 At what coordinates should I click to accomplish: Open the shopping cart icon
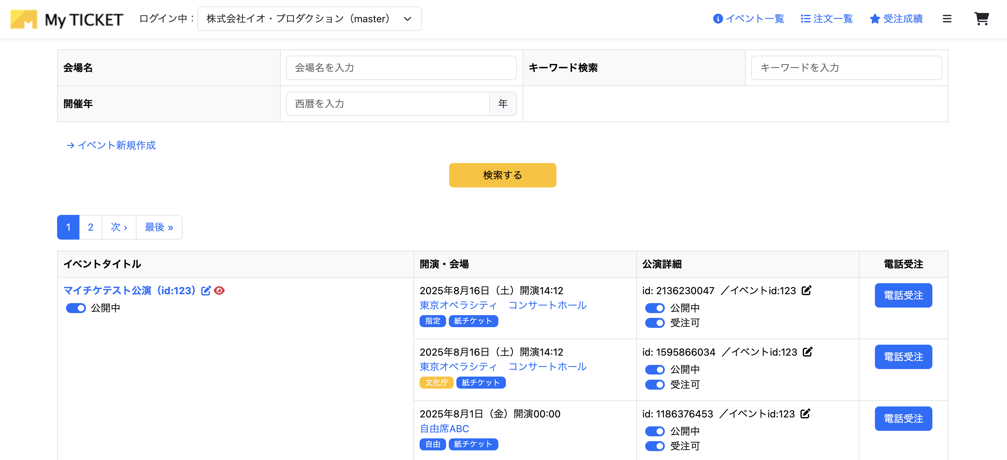pos(981,19)
